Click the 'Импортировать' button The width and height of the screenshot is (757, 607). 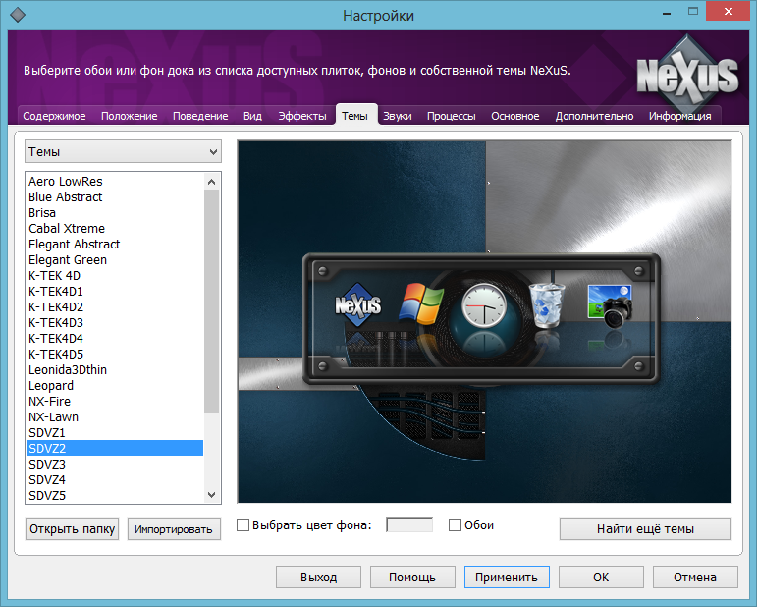pyautogui.click(x=174, y=528)
